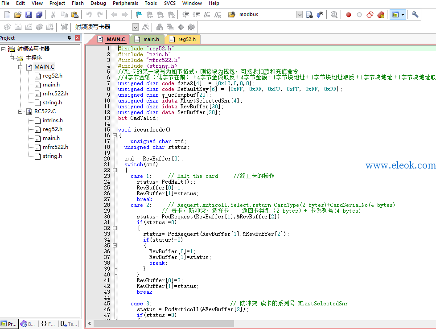The height and width of the screenshot is (329, 436).
Task: Create a new file with the toolbar icon
Action: pyautogui.click(x=7, y=14)
